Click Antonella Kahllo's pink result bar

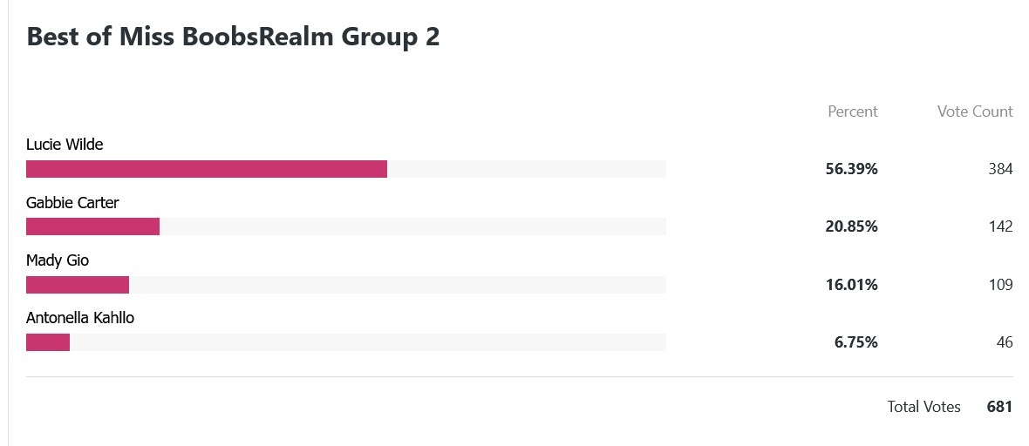(48, 342)
